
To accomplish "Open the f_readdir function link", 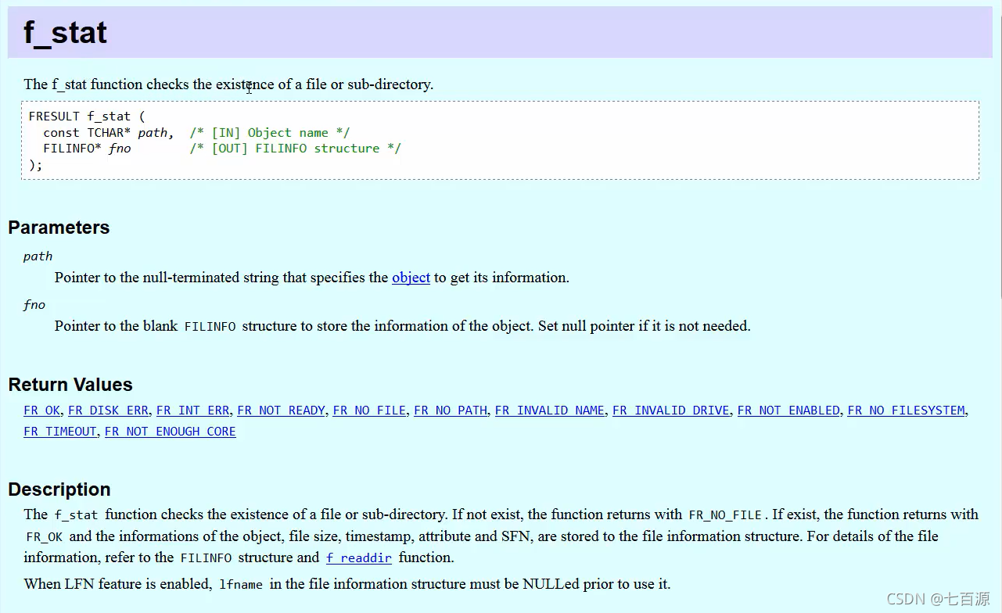I will point(359,557).
